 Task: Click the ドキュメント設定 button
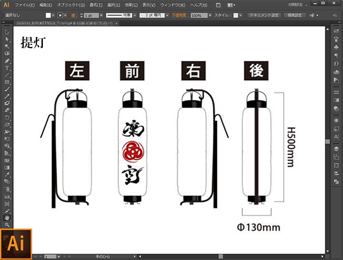pyautogui.click(x=264, y=16)
